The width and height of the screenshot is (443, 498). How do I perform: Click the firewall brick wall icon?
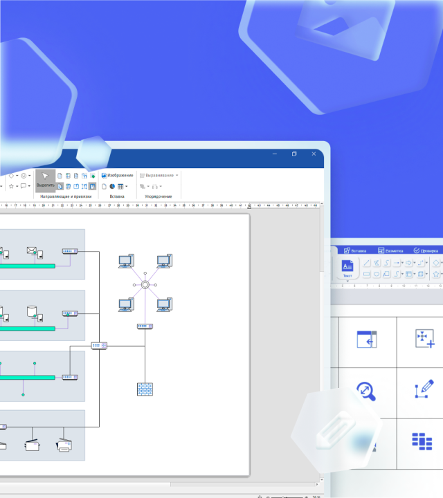[144, 389]
